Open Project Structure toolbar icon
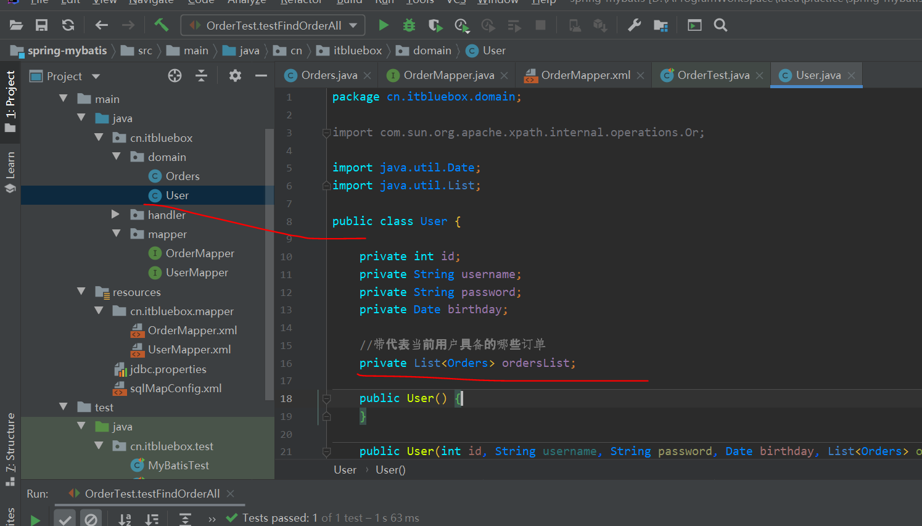The height and width of the screenshot is (526, 922). 661,25
